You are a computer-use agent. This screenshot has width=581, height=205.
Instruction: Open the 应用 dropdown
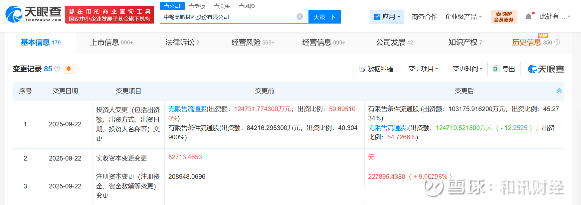point(387,17)
